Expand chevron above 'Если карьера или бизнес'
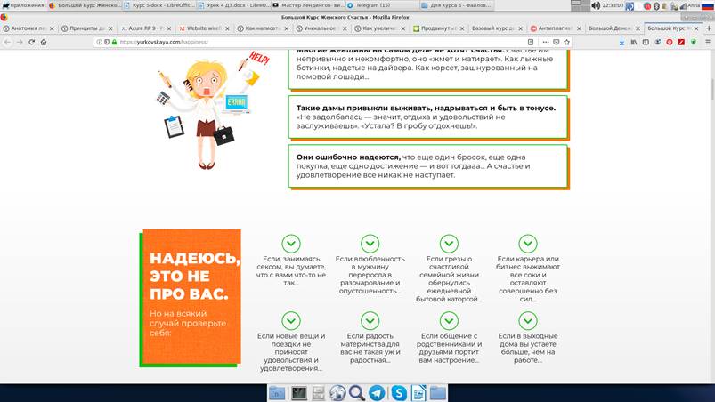 point(526,244)
